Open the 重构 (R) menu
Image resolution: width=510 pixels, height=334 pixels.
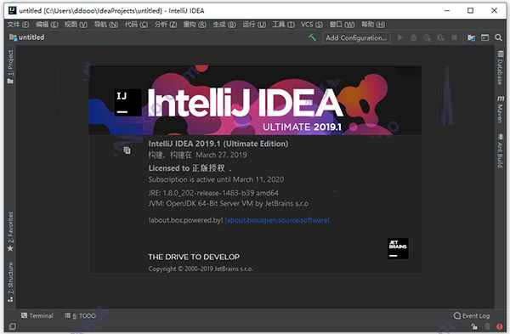coord(195,25)
